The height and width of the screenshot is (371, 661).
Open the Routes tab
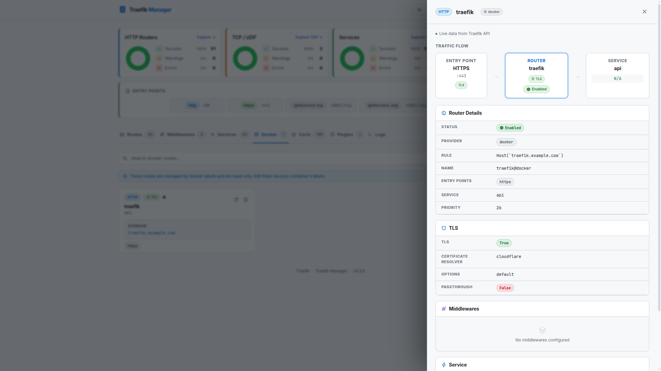(x=134, y=135)
